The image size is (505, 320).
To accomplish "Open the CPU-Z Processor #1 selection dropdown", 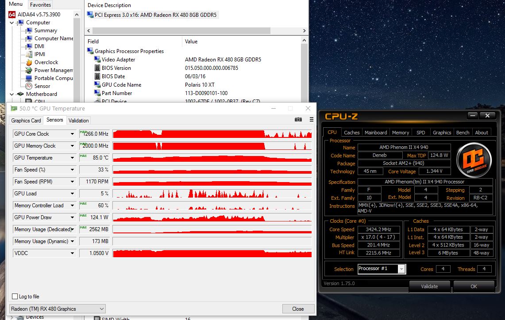I will 401,269.
